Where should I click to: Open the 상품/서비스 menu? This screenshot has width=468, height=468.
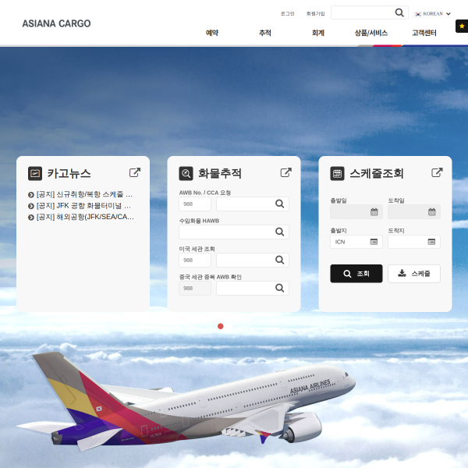pos(371,33)
